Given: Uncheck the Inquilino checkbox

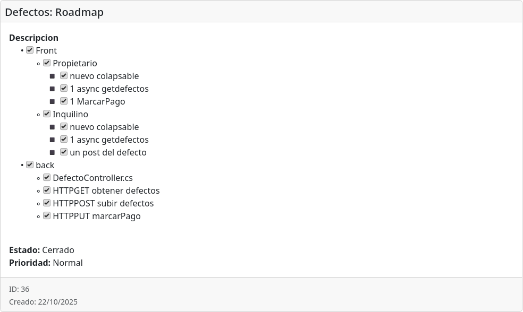Looking at the screenshot, I should (x=47, y=114).
